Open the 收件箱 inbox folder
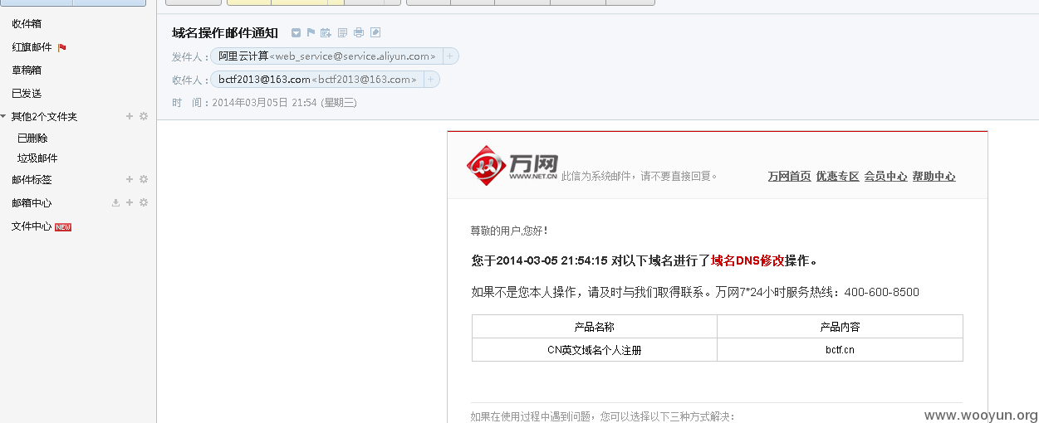The width and height of the screenshot is (1039, 423). pyautogui.click(x=27, y=24)
